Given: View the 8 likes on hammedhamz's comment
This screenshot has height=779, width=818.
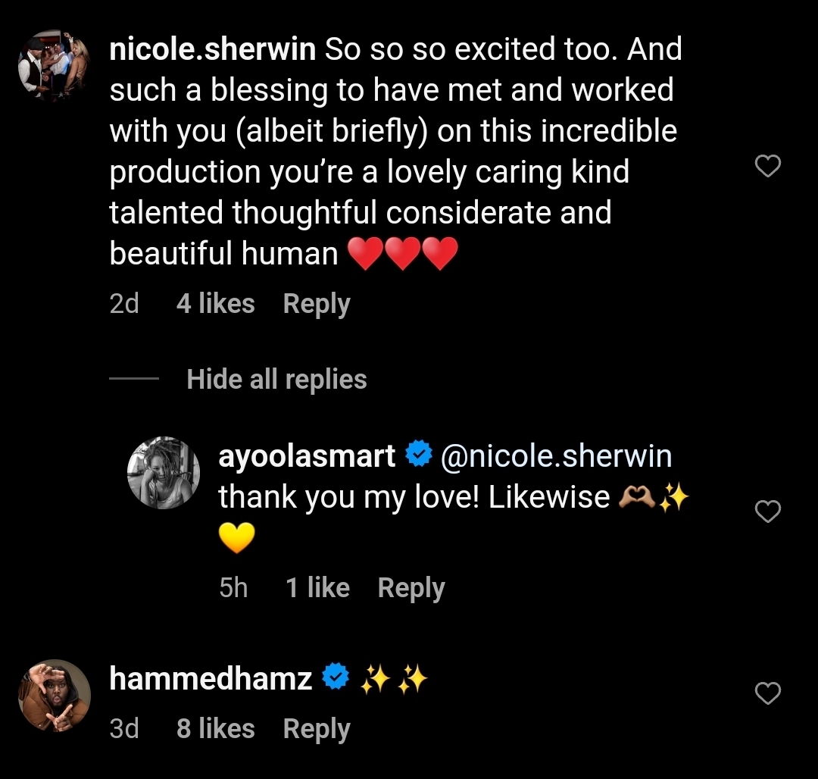Looking at the screenshot, I should click(x=215, y=729).
